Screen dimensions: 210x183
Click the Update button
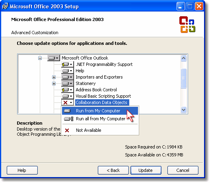click(146, 170)
